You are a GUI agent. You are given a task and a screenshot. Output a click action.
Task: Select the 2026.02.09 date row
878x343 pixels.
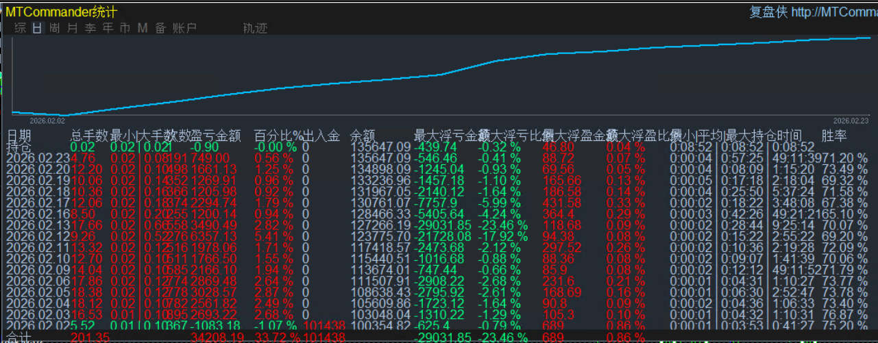point(38,269)
